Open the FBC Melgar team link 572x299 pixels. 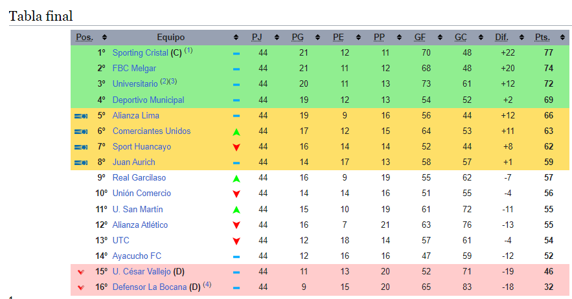click(134, 69)
